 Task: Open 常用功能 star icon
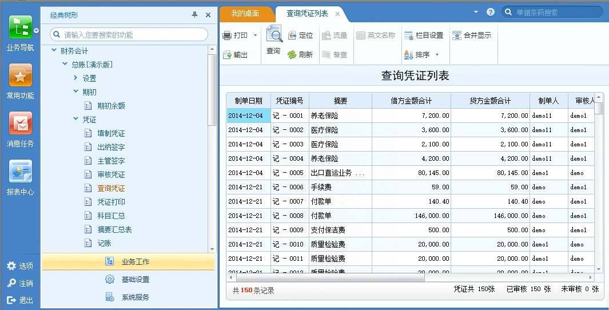pos(20,75)
